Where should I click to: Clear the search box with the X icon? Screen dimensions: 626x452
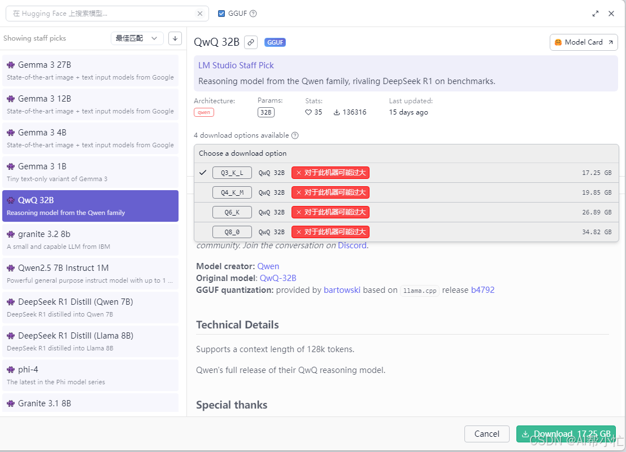(x=200, y=14)
